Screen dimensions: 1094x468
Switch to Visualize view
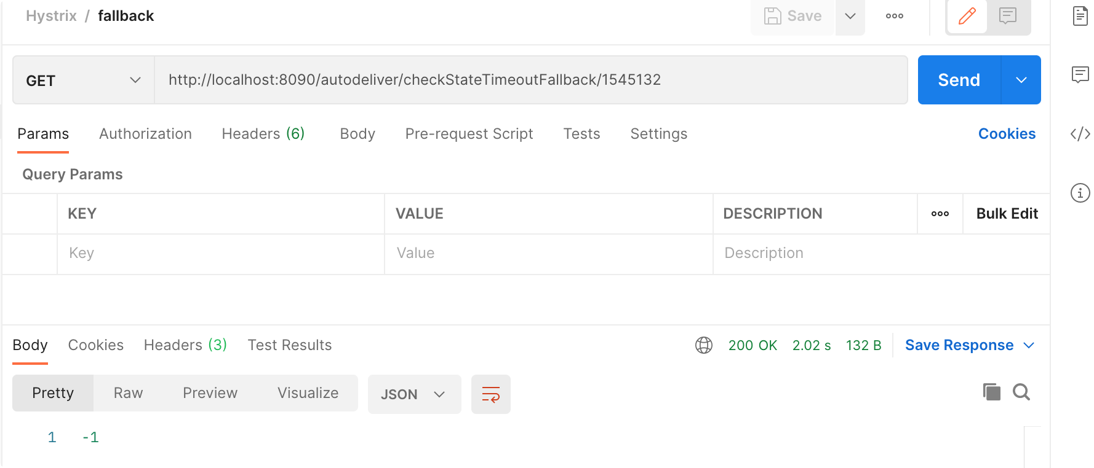click(308, 393)
